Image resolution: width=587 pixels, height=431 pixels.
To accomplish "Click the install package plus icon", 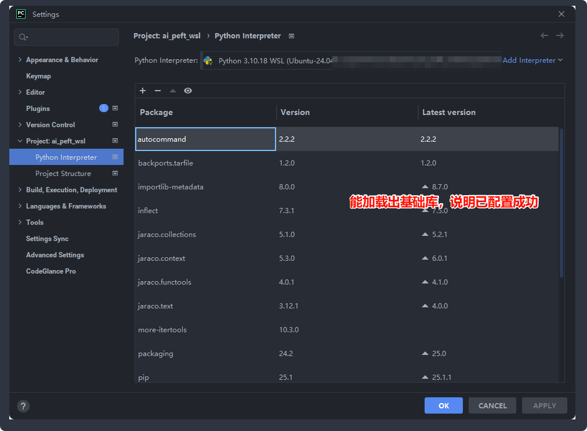I will [143, 91].
